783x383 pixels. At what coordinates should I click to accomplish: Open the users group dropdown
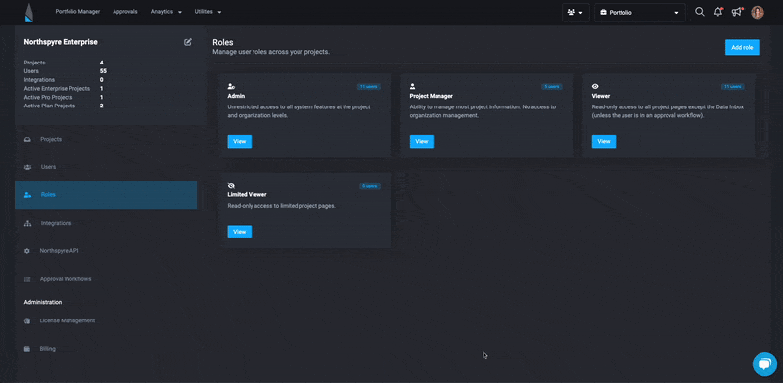tap(576, 13)
